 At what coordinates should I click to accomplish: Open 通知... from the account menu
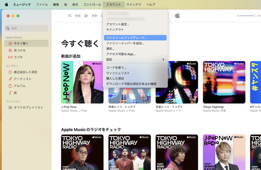point(135,49)
